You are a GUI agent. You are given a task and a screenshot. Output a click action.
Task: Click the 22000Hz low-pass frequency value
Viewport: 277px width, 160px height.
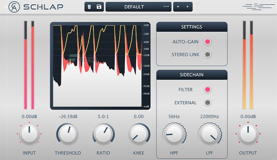click(209, 116)
